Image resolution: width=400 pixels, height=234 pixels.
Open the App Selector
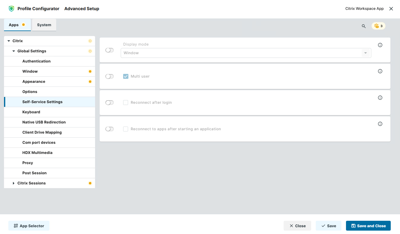pos(29,226)
